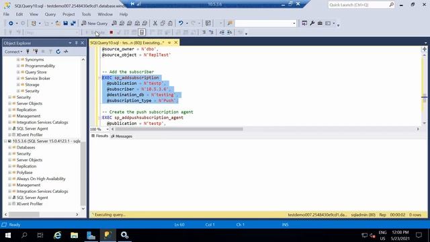Toggle the pin on the SQLQuery10.sql tab
This screenshot has height=242, width=430.
point(169,43)
